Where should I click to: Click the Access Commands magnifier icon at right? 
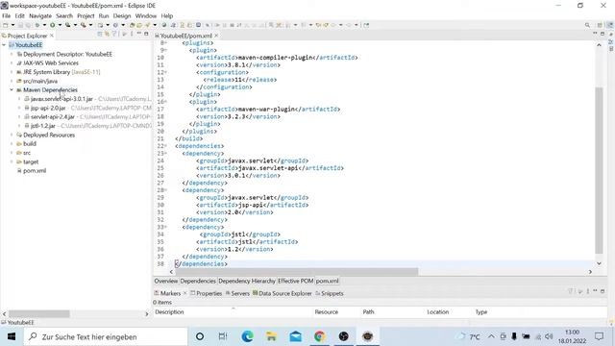click(x=587, y=25)
